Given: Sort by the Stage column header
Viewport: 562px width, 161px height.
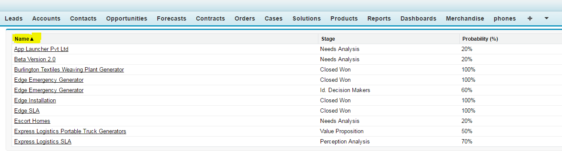Looking at the screenshot, I should (x=328, y=39).
